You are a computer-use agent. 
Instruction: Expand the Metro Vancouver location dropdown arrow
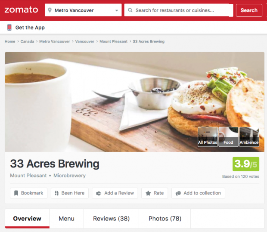117,10
